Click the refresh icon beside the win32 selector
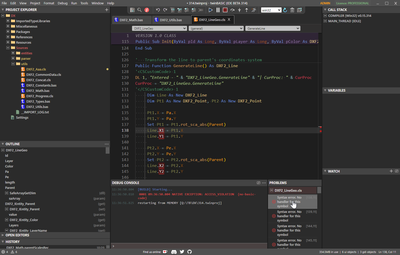This screenshot has height=255, width=400. [x=285, y=10]
